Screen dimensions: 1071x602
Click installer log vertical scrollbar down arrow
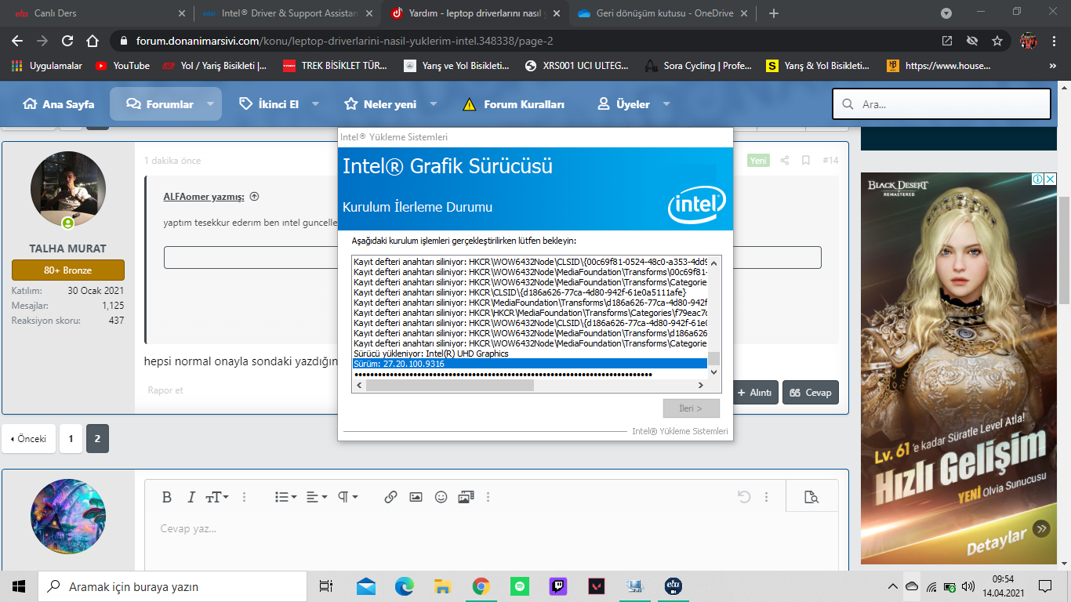coord(713,372)
